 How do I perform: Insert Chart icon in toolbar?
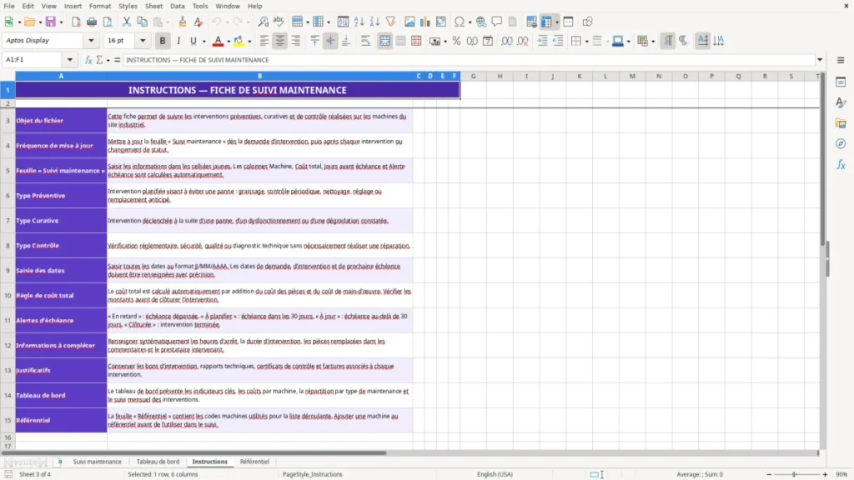point(424,22)
